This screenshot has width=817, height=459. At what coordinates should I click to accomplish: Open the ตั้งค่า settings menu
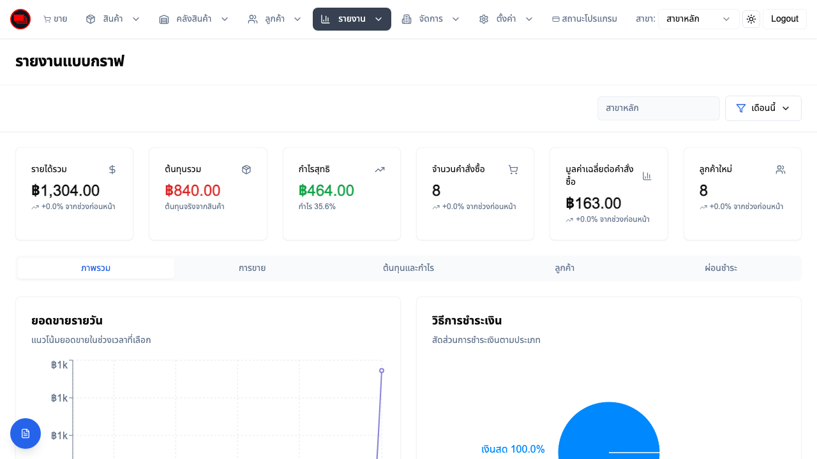506,19
